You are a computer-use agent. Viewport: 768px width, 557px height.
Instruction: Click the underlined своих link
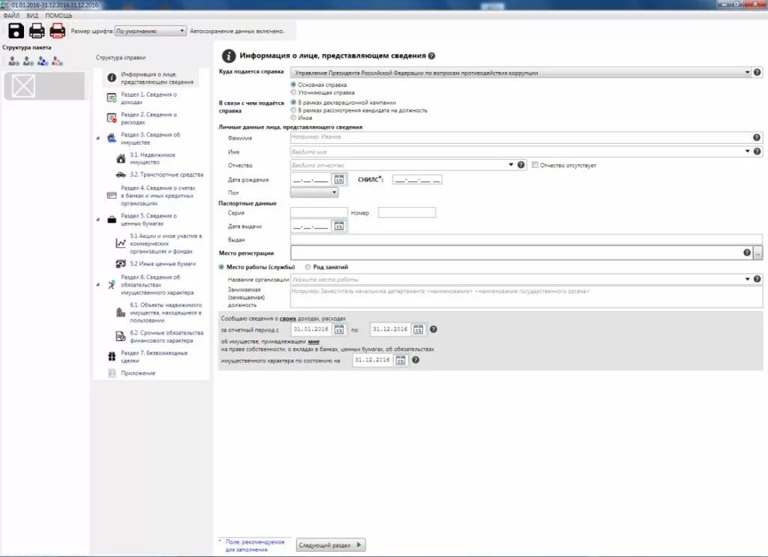point(288,318)
